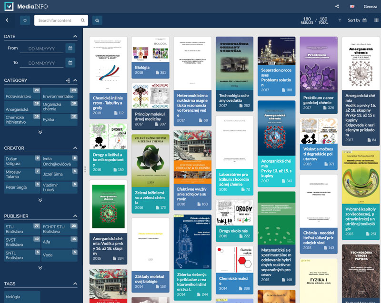Open the Geneza user menu

[370, 7]
